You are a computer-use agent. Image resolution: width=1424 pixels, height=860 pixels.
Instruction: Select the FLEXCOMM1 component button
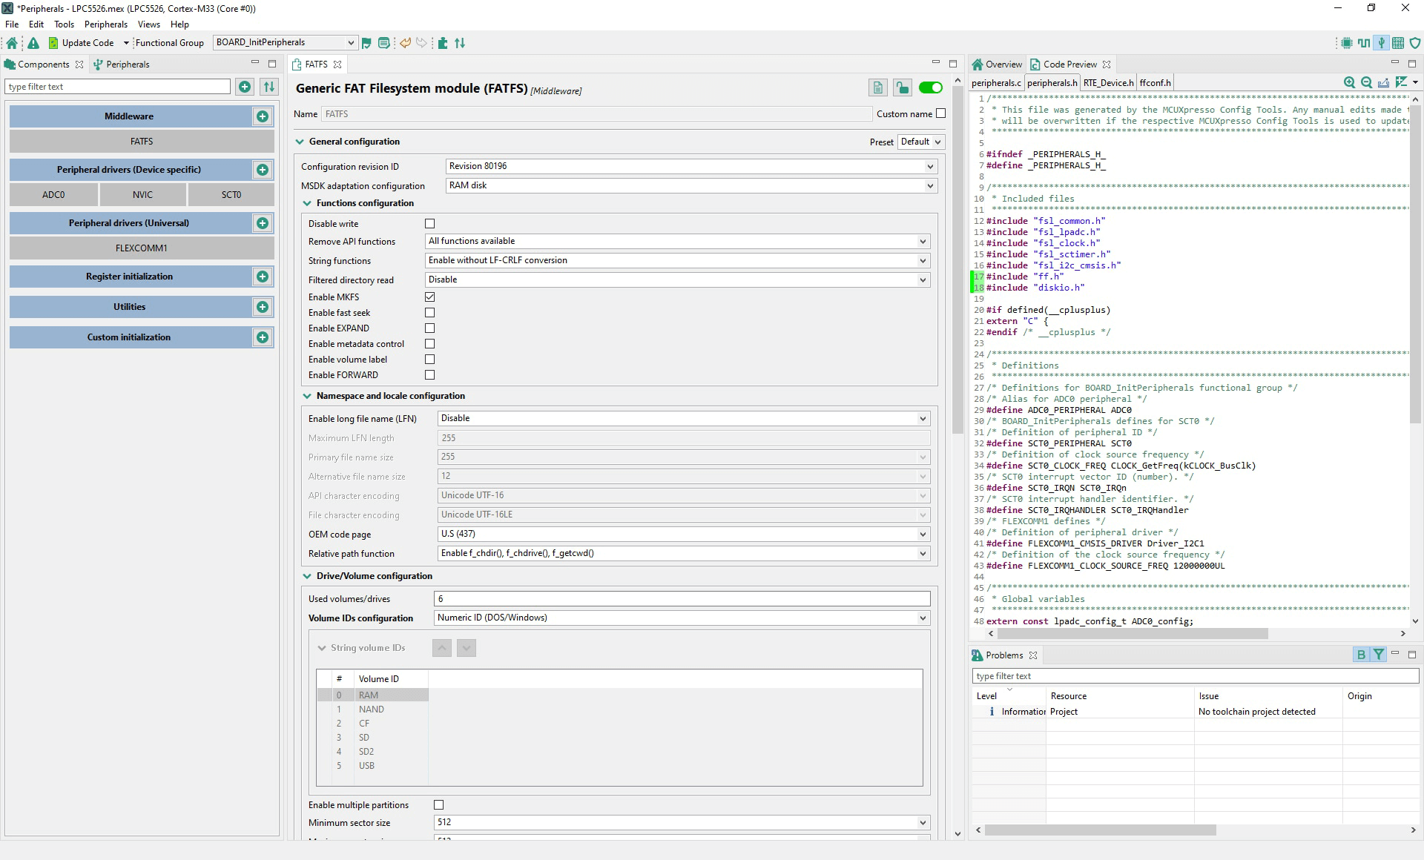142,248
